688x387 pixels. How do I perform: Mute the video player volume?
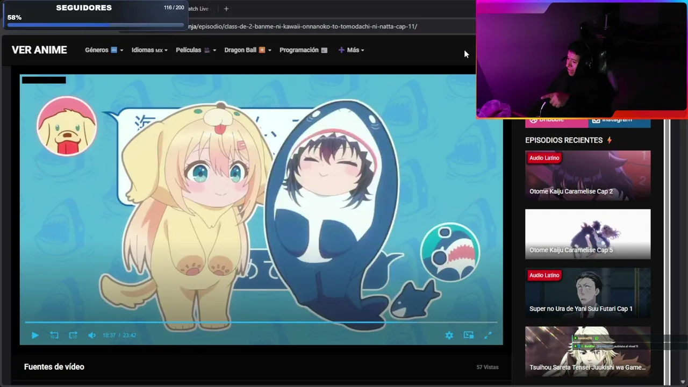coord(92,335)
